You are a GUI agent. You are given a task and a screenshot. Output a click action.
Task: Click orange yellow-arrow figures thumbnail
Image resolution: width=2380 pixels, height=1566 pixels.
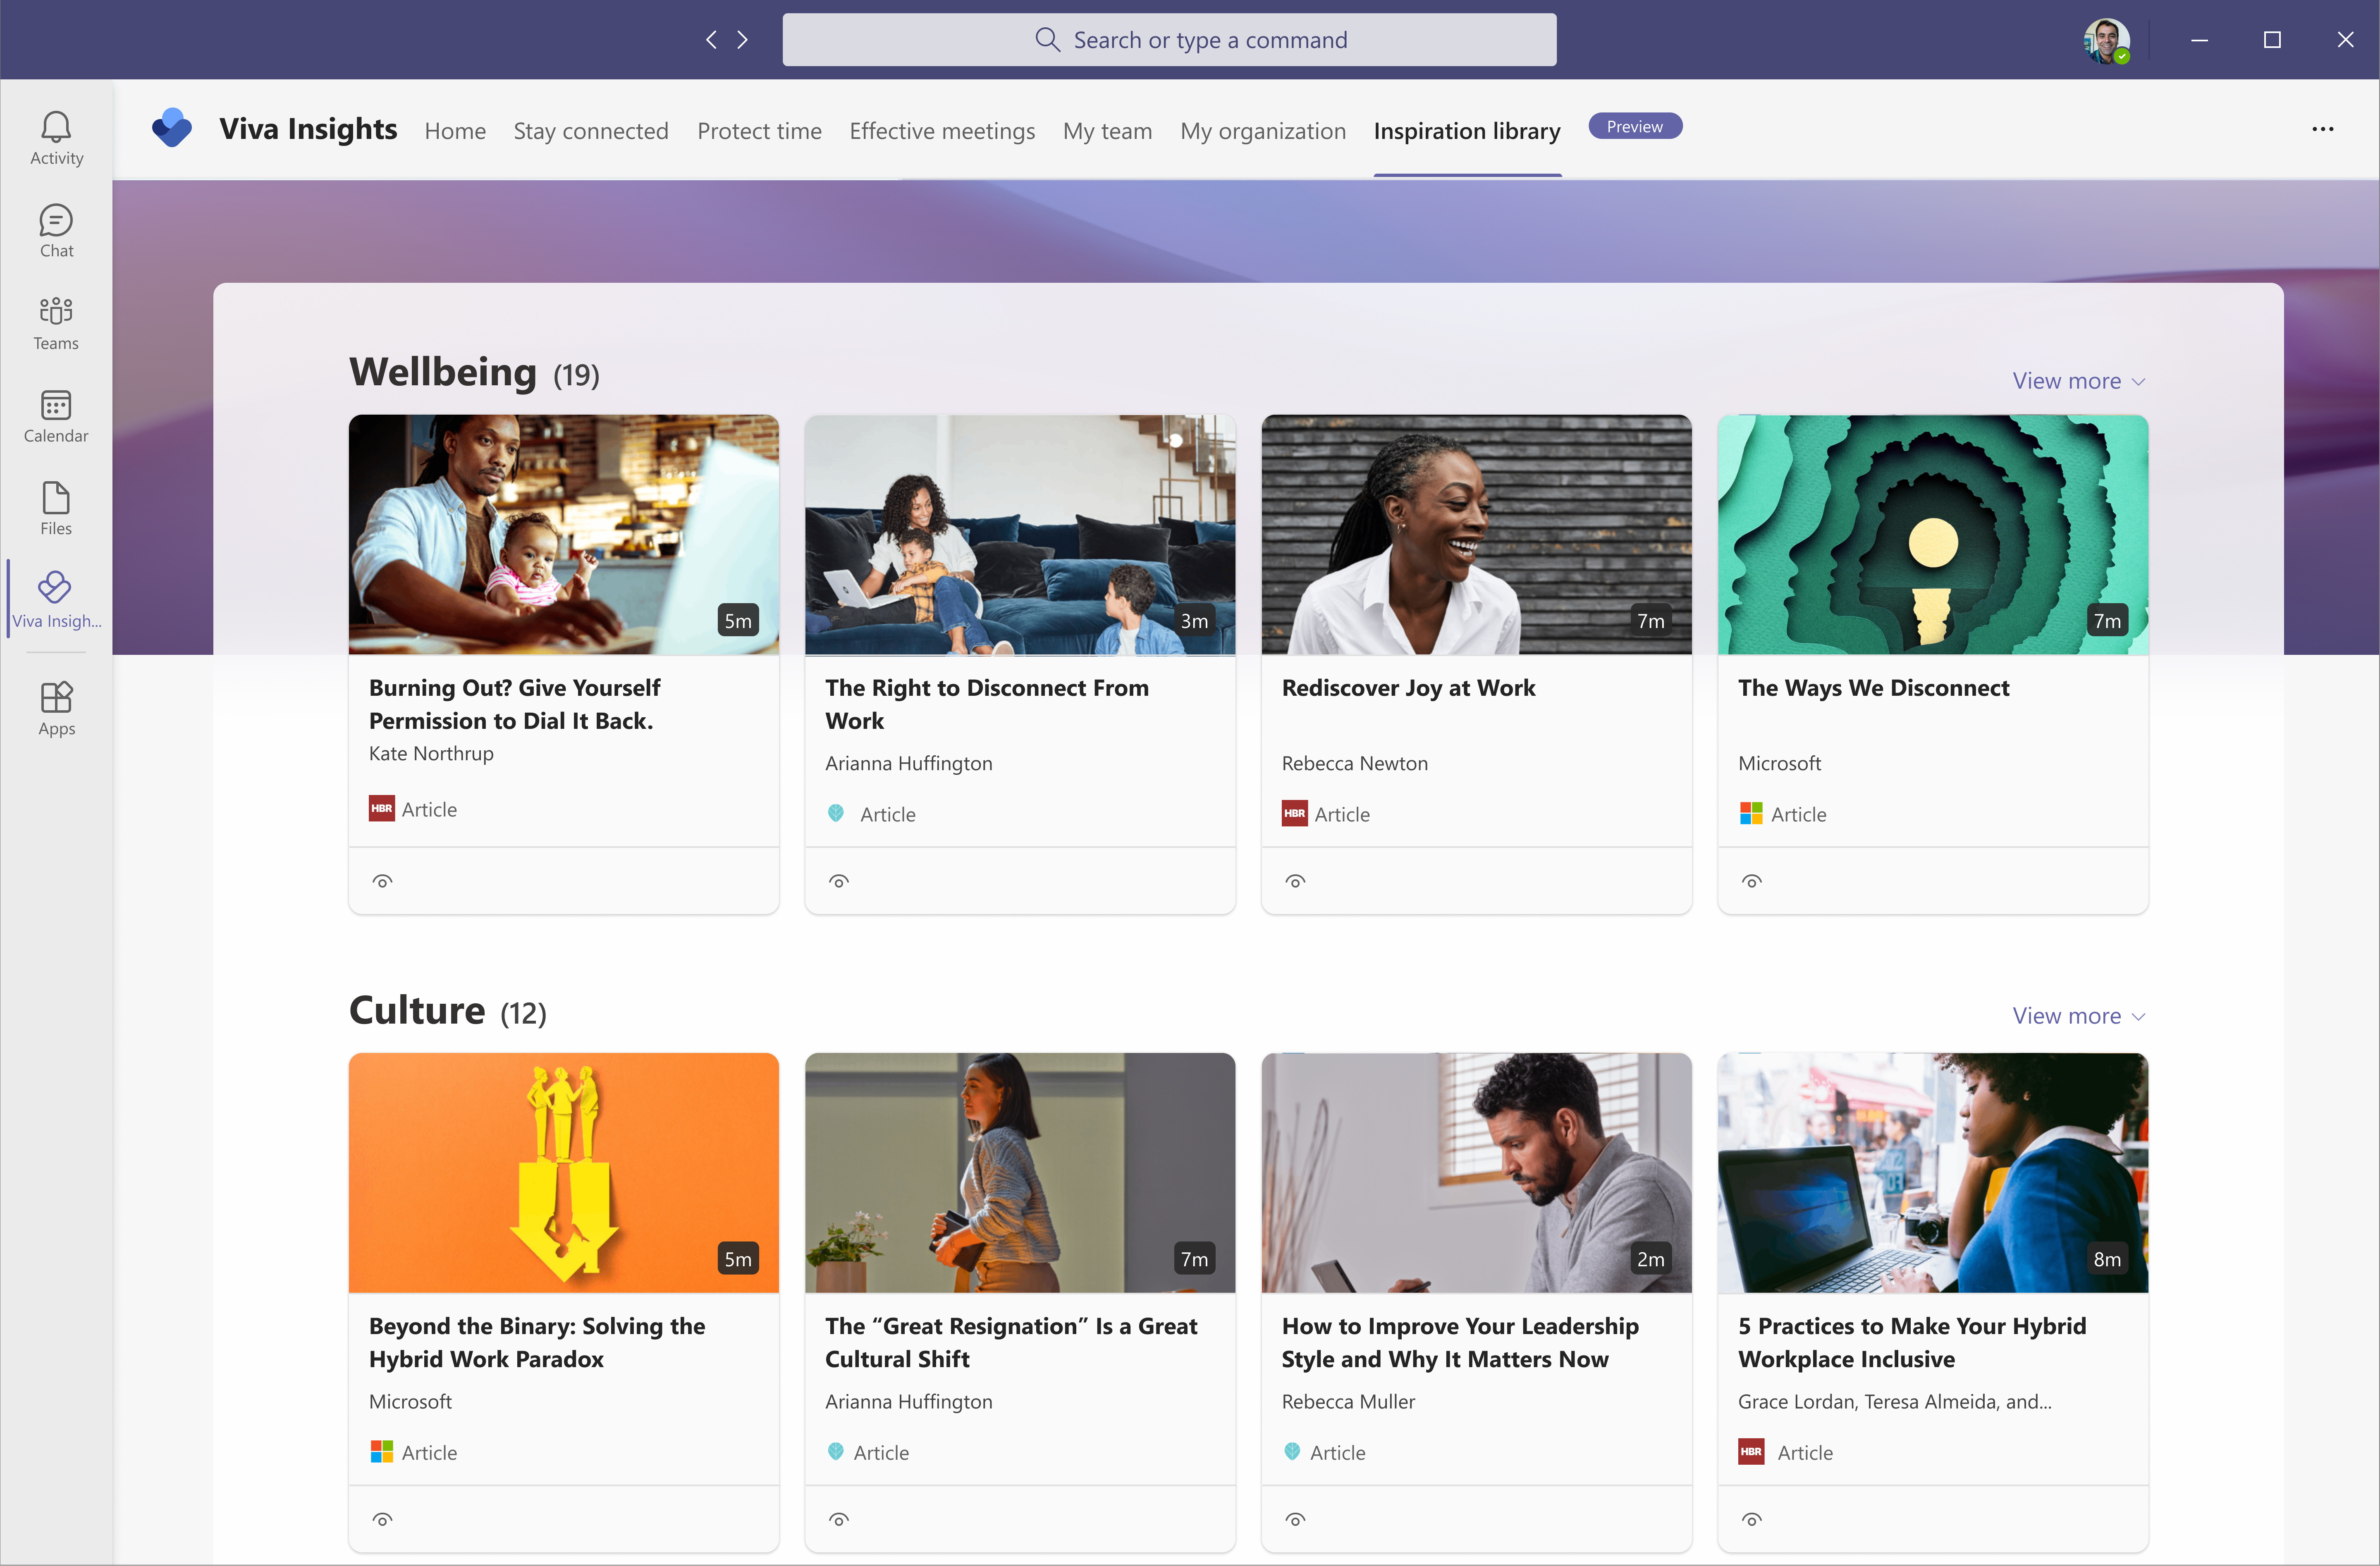click(x=564, y=1172)
